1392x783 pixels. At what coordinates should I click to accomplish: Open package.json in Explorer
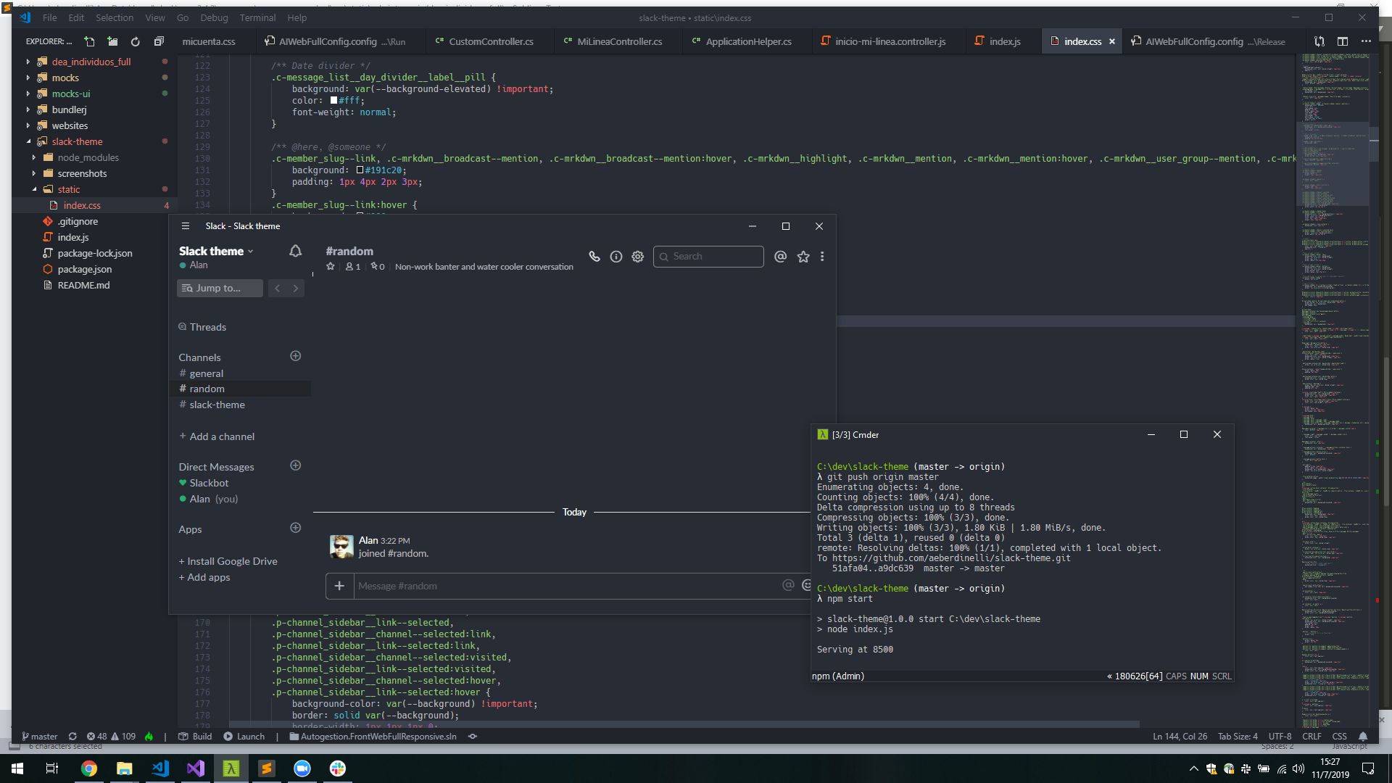(84, 269)
